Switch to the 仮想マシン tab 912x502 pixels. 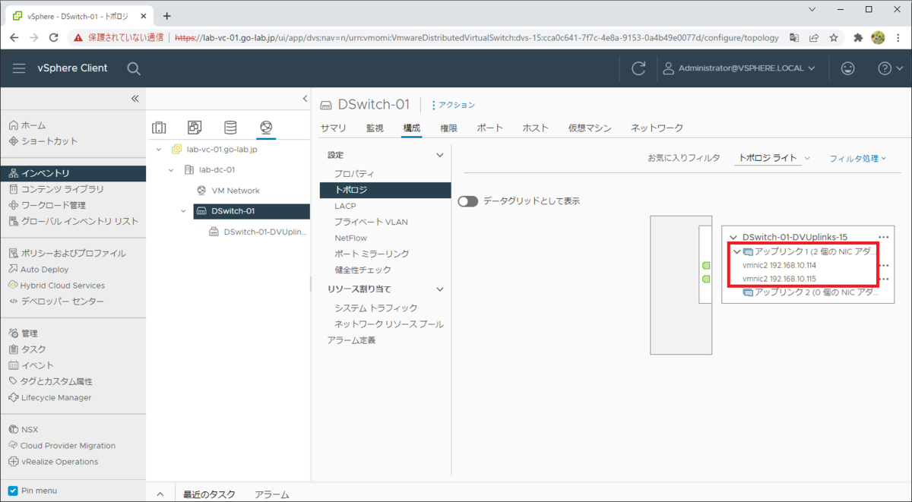tap(590, 128)
